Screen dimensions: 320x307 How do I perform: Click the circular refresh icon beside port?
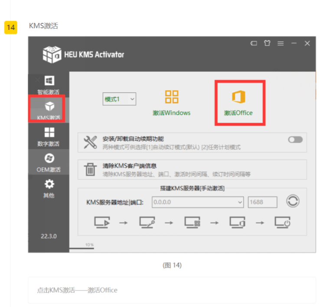(x=293, y=201)
